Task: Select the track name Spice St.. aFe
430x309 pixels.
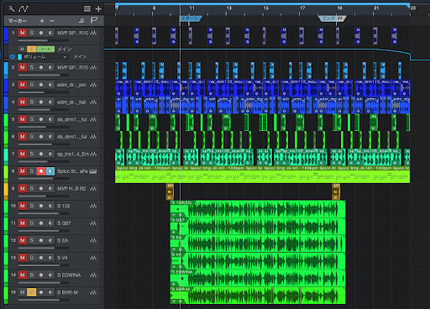Action: click(x=72, y=171)
